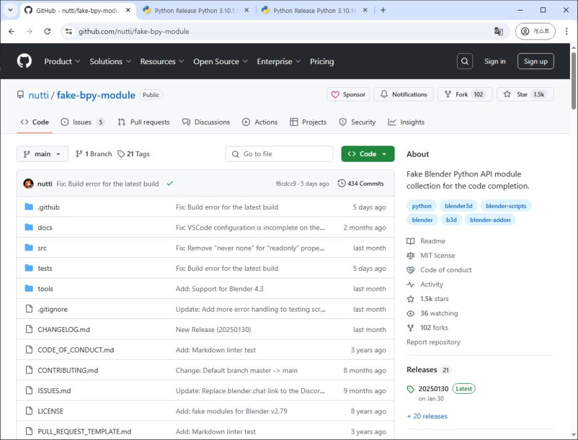Viewport: 578px width, 440px height.
Task: Click the GitHub Octocat logo
Action: 24,61
